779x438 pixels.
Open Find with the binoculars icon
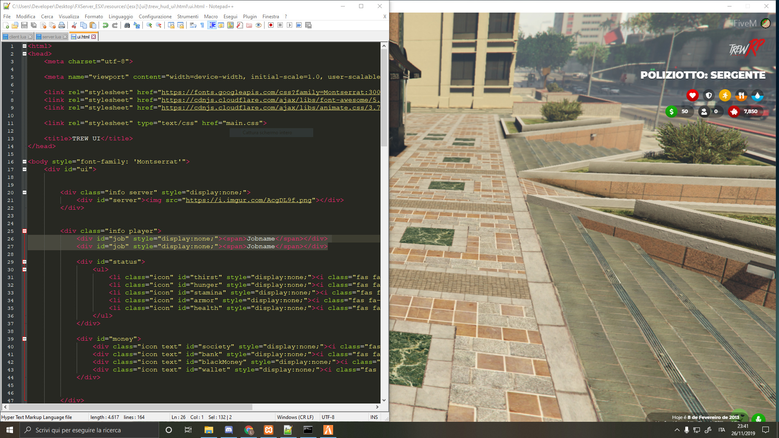pyautogui.click(x=127, y=25)
